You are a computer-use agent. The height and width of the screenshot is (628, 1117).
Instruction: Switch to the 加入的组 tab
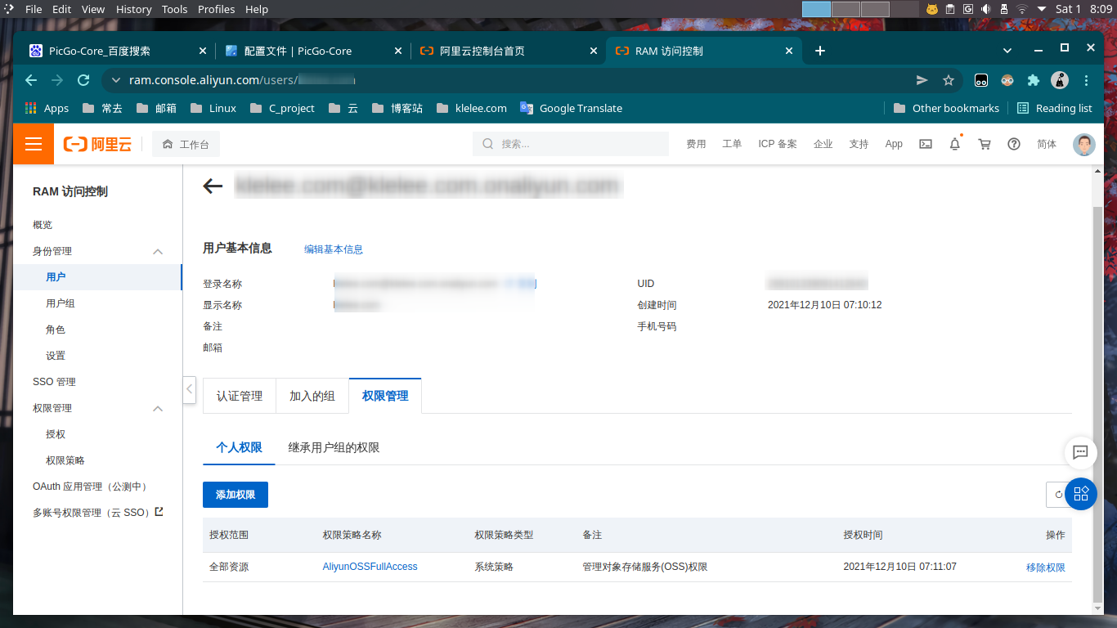point(312,396)
